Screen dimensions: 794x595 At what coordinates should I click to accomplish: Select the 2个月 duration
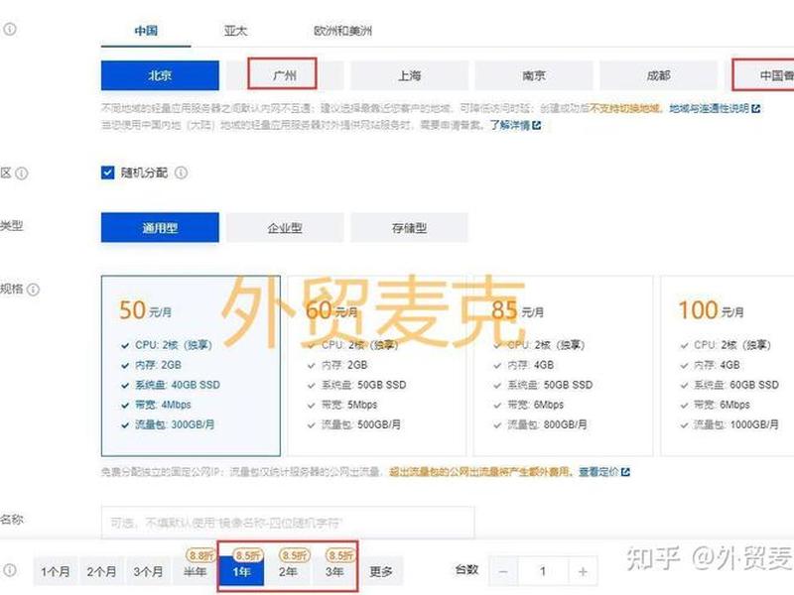(x=102, y=572)
